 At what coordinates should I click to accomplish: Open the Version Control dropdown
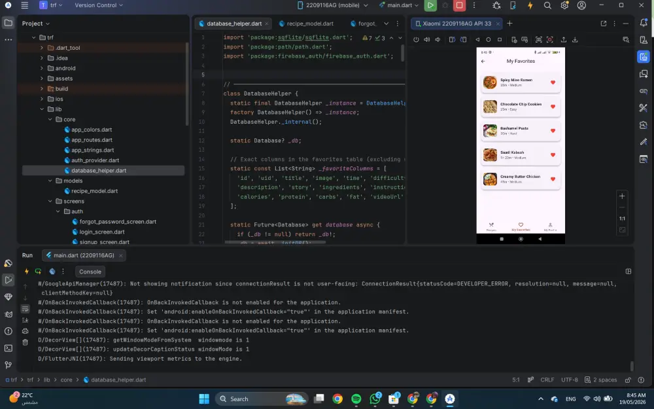99,5
